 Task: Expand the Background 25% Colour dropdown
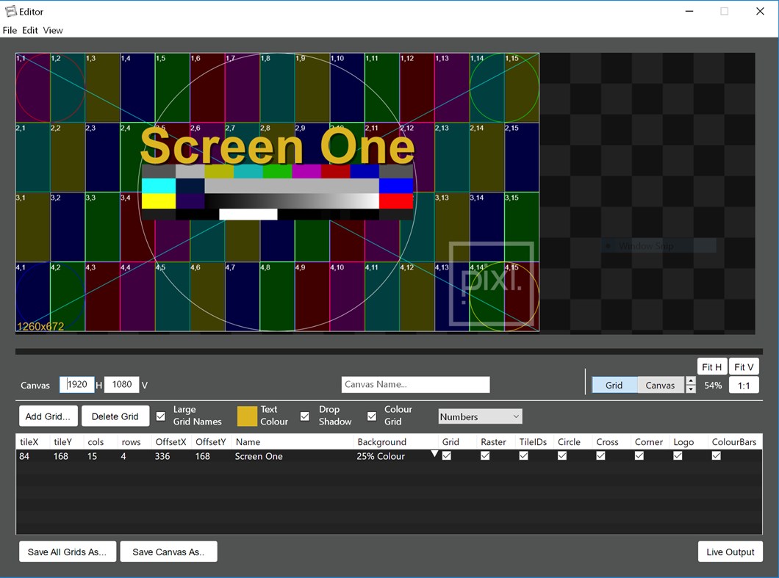click(435, 455)
